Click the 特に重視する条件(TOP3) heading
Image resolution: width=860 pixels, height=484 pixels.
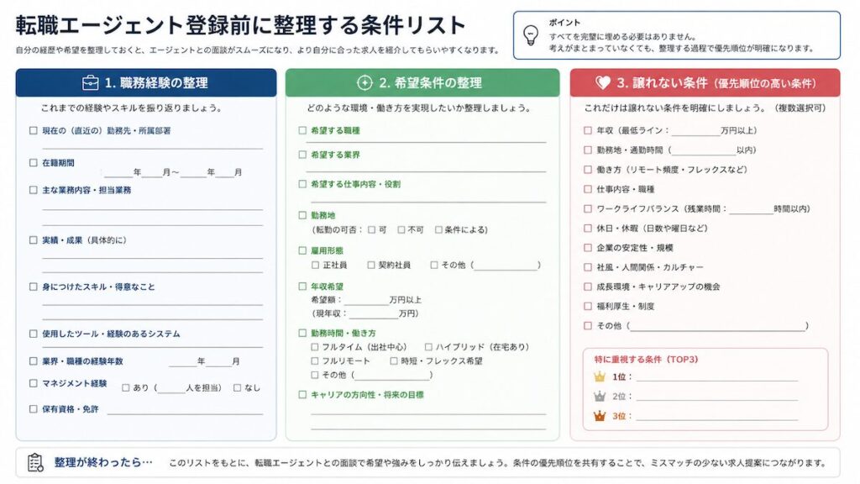click(x=646, y=360)
